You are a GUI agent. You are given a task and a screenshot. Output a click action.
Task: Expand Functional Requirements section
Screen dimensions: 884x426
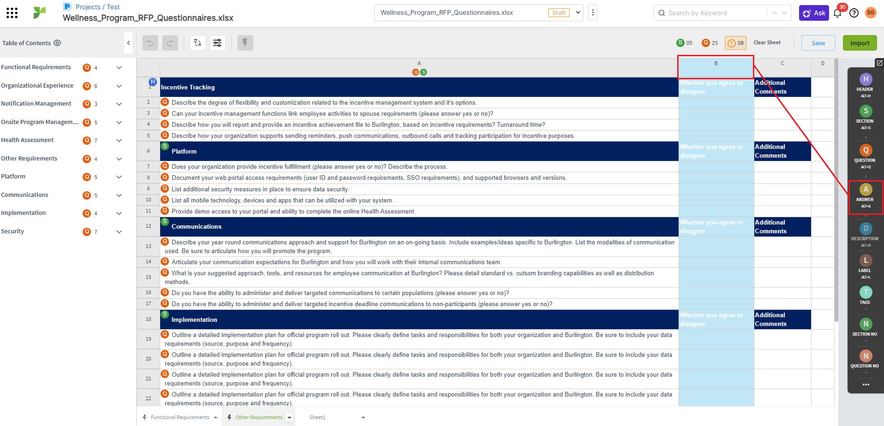[119, 68]
